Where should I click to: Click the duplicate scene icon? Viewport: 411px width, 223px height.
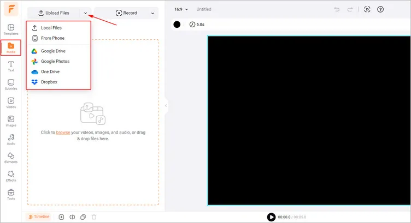83,217
